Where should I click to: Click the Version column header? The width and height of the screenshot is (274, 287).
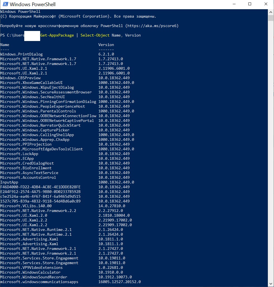click(x=106, y=45)
